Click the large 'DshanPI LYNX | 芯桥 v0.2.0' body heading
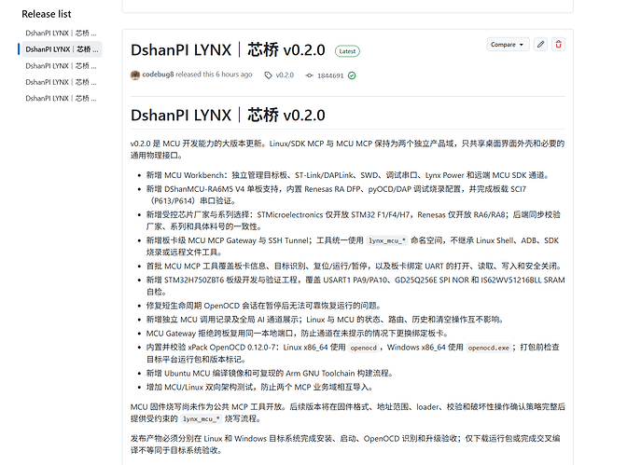 click(228, 116)
